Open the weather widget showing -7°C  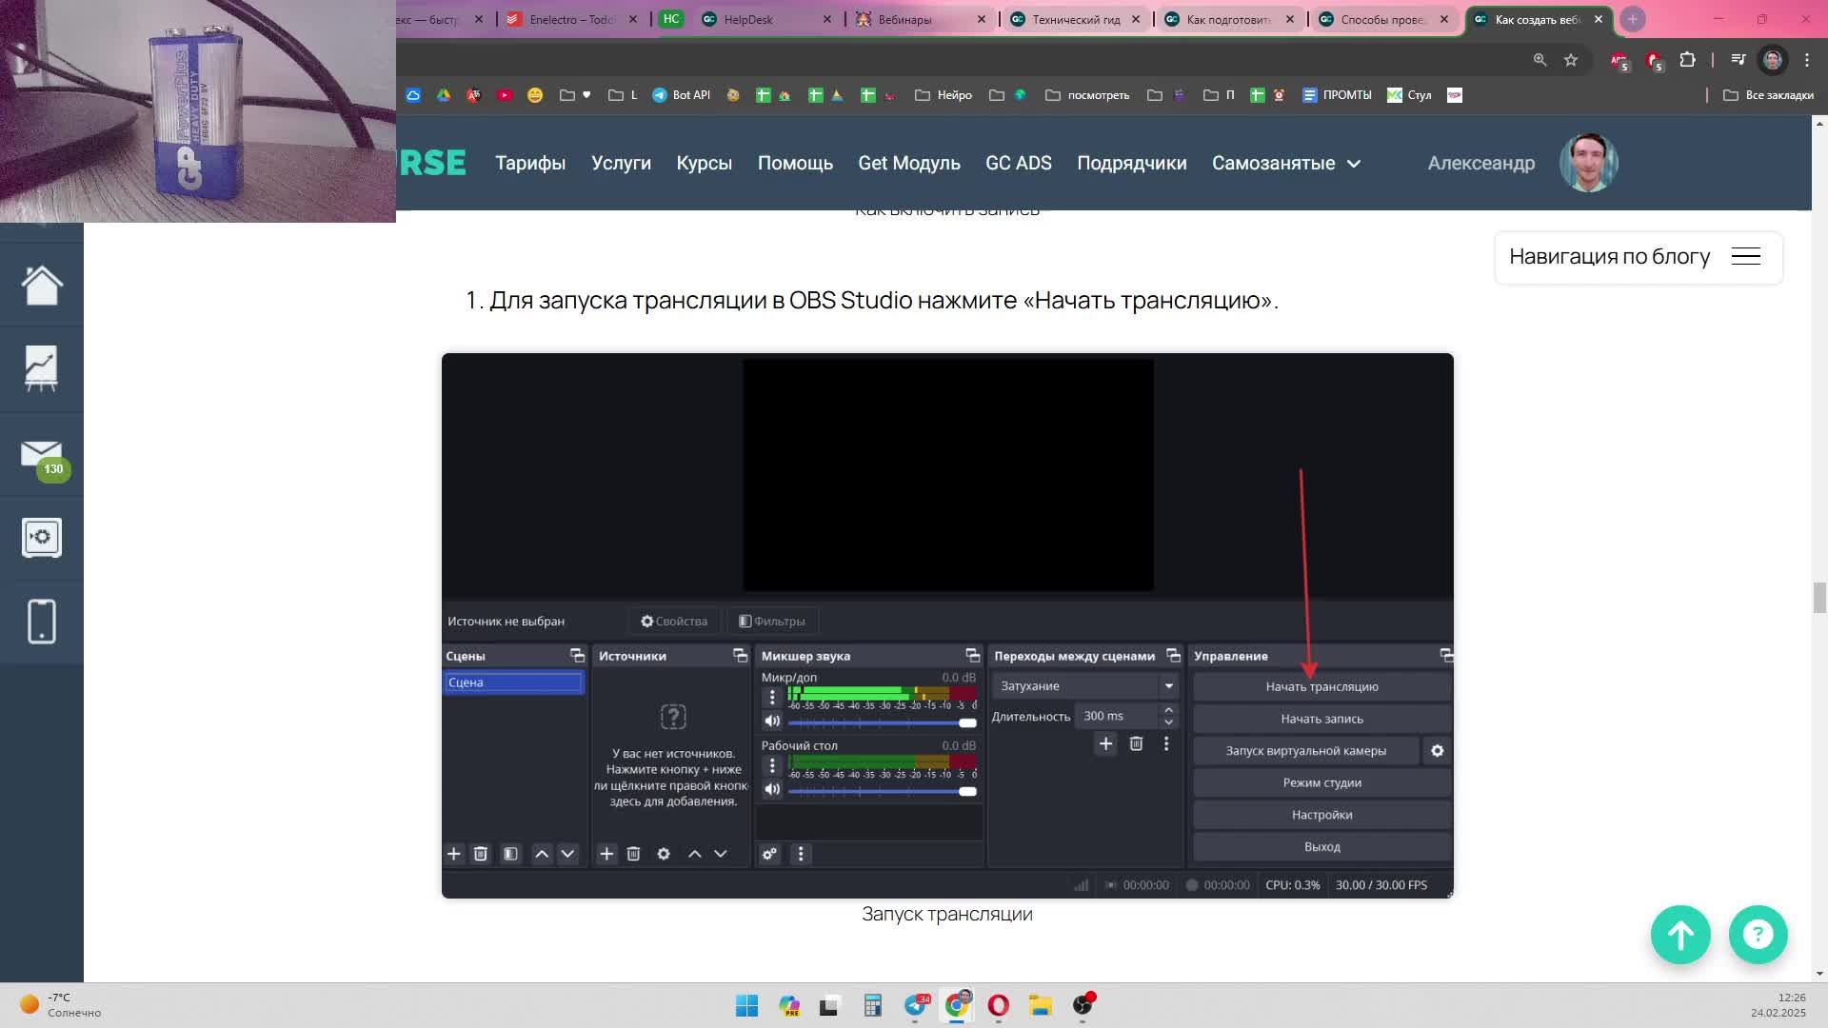61,1005
